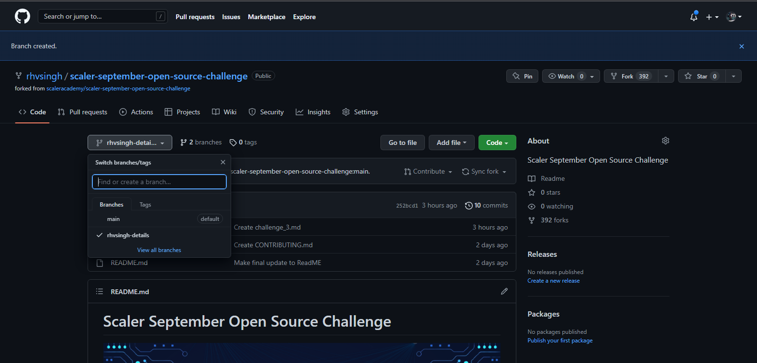757x363 pixels.
Task: View the Insights tab
Action: 313,112
